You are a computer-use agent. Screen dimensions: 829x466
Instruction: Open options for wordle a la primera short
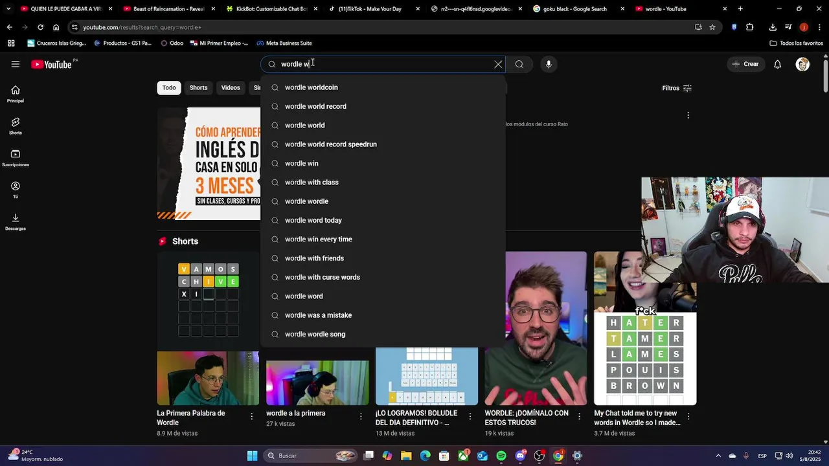pos(361,417)
